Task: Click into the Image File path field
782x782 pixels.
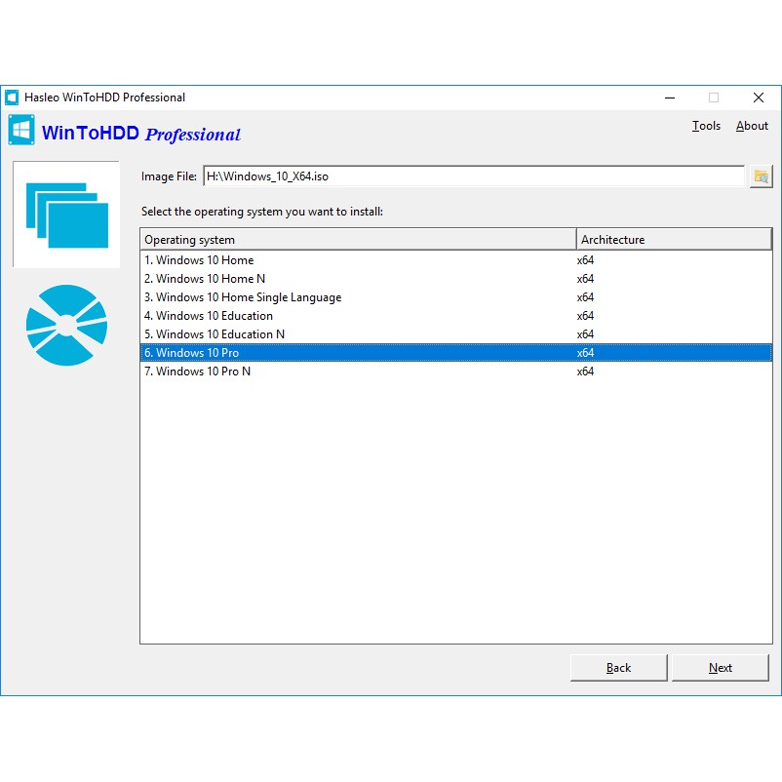Action: point(473,176)
